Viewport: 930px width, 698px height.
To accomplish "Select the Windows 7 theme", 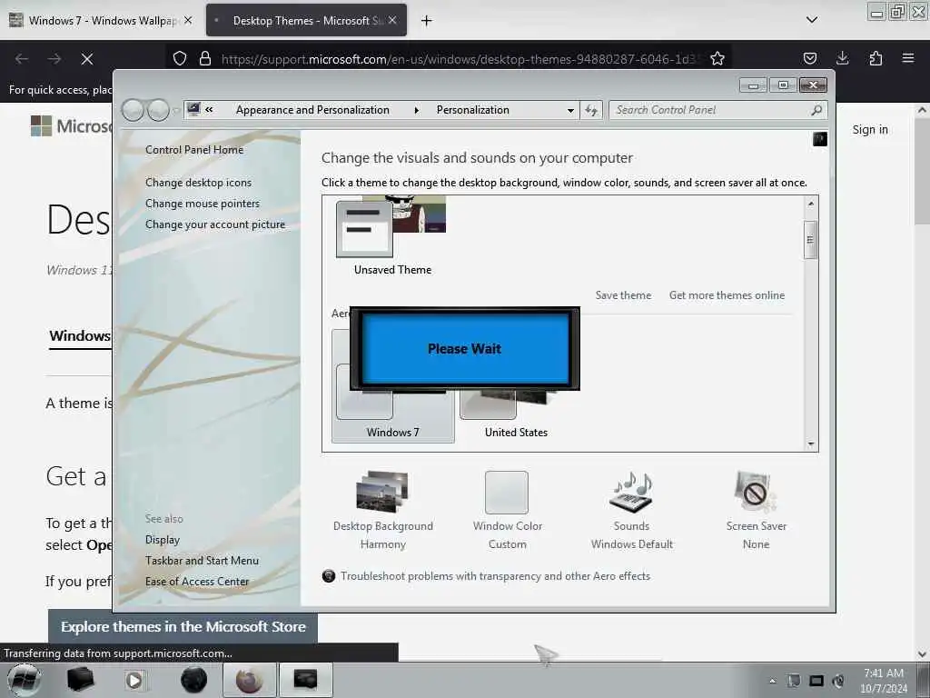I will click(392, 385).
